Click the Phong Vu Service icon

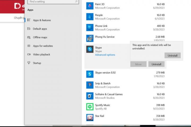coord(90,38)
